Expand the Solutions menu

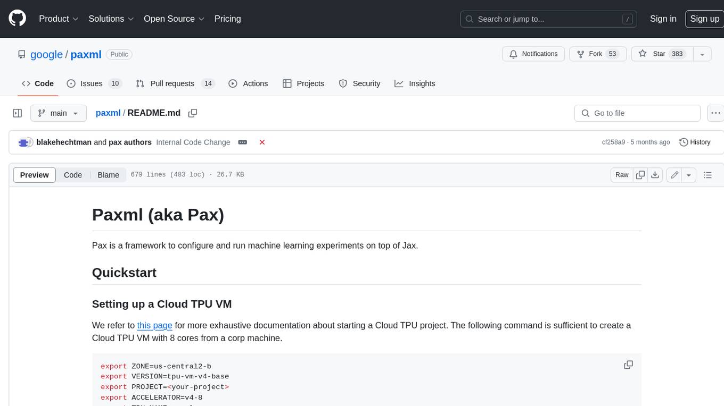tap(111, 19)
